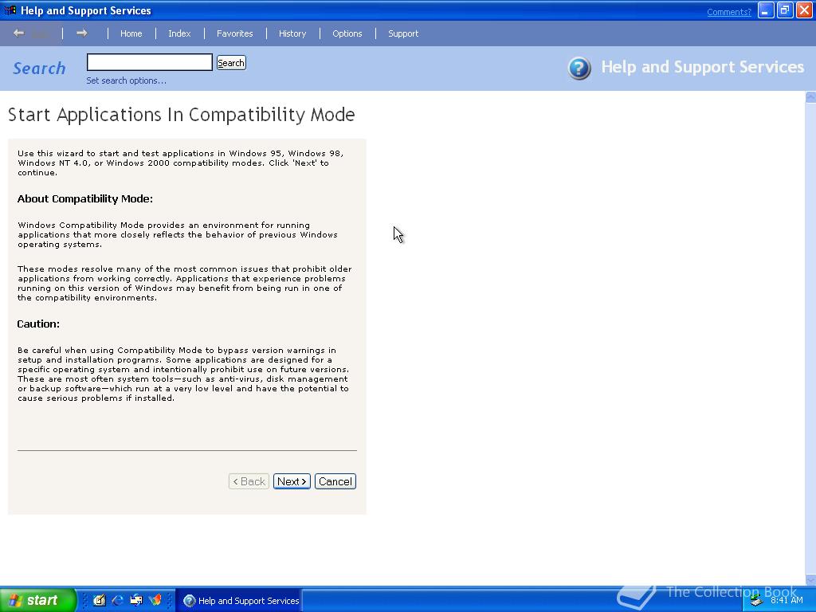The image size is (816, 612).
Task: Click the Start Applications In Compatibility Mode title
Action: click(181, 115)
